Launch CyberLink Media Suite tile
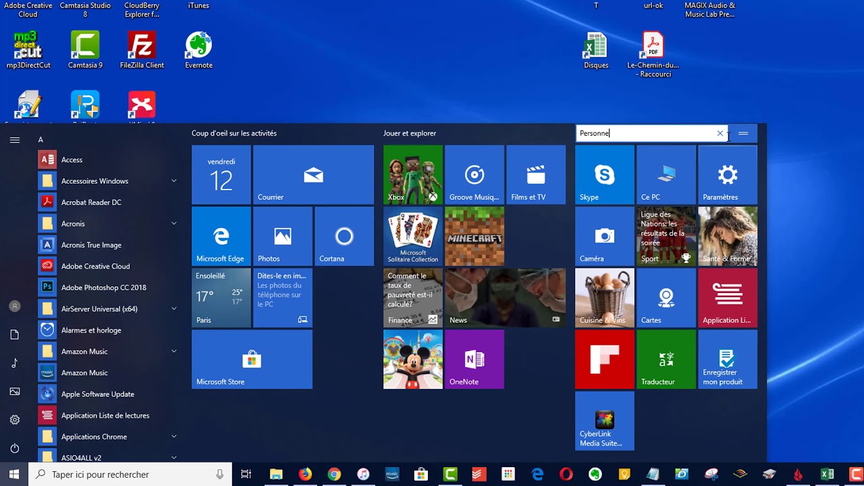Screen dimensions: 864x486 click(604, 421)
